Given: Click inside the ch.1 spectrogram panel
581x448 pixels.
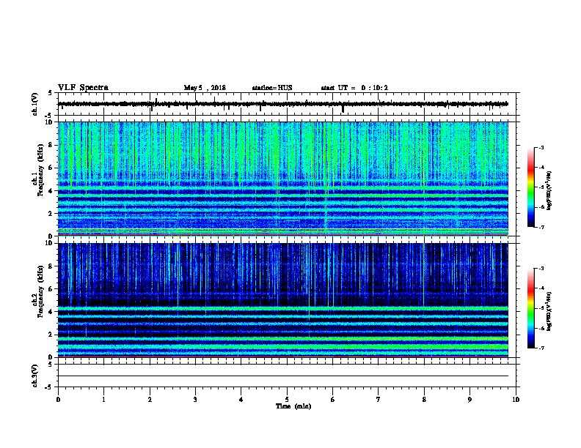Looking at the screenshot, I should click(283, 179).
